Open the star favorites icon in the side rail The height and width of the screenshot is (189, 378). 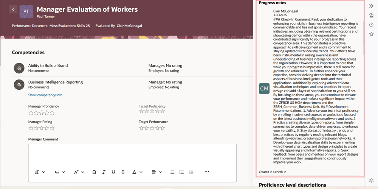click(x=371, y=34)
